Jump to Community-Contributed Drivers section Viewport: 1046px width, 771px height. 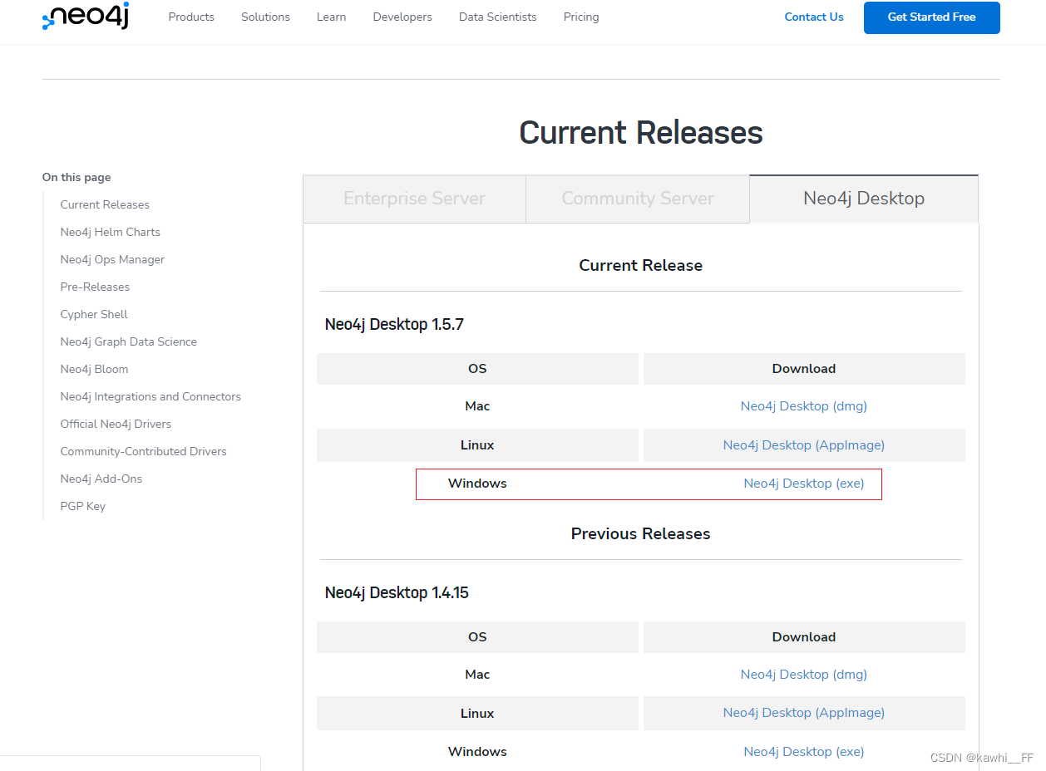143,451
